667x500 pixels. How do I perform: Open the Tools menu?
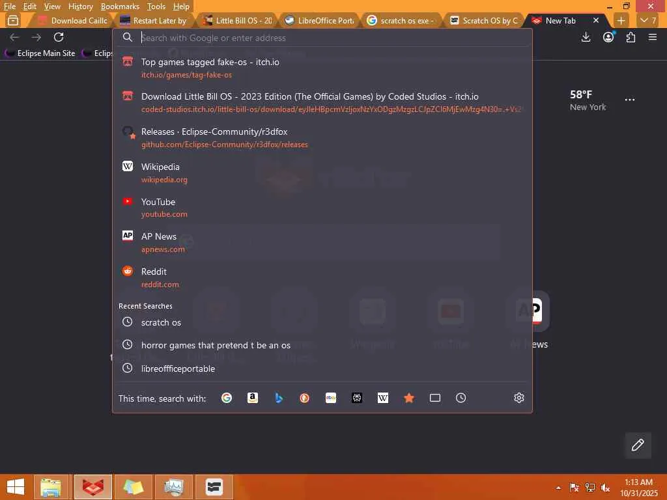point(156,7)
